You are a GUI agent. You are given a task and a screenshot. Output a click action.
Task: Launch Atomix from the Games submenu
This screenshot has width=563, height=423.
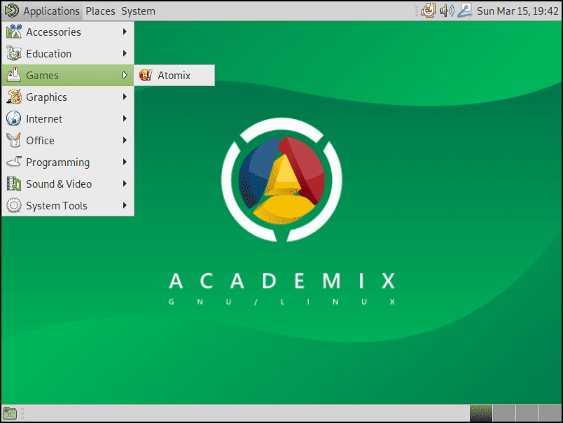coord(174,76)
